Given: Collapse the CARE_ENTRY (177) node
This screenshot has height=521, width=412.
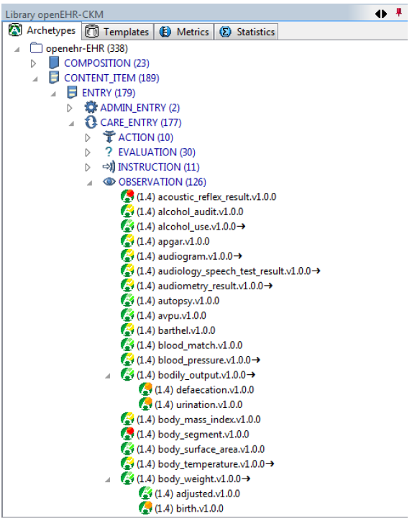Looking at the screenshot, I should (71, 124).
